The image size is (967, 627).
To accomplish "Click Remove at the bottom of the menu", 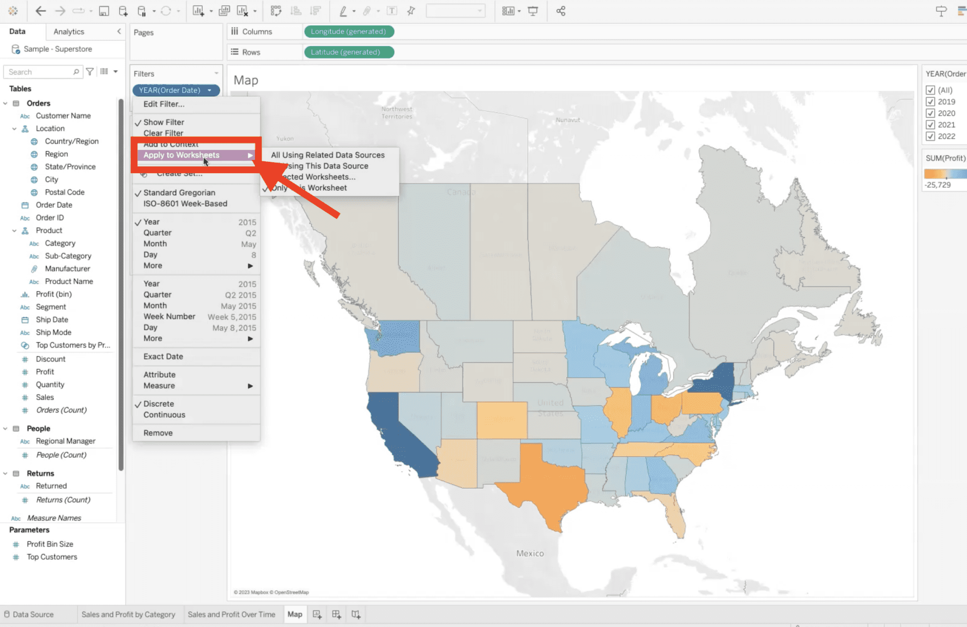I will 158,433.
